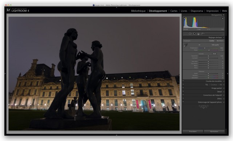Collapse the Réglages de base panel
The width and height of the screenshot is (233, 141).
pos(224,37)
